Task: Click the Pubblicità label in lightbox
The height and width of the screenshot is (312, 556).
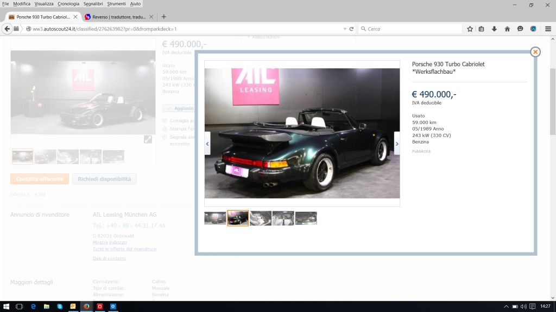Action: pyautogui.click(x=421, y=152)
